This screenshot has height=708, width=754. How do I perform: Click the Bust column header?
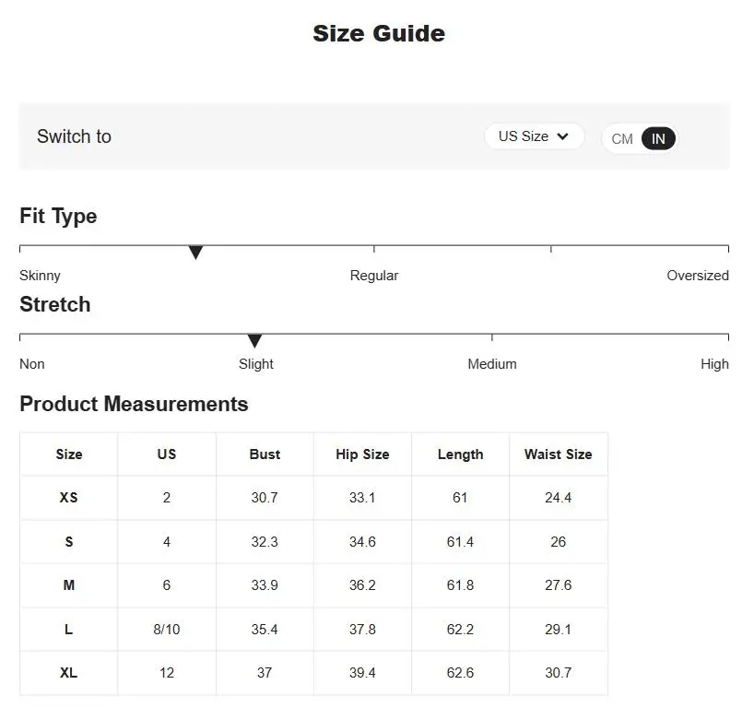pos(265,454)
